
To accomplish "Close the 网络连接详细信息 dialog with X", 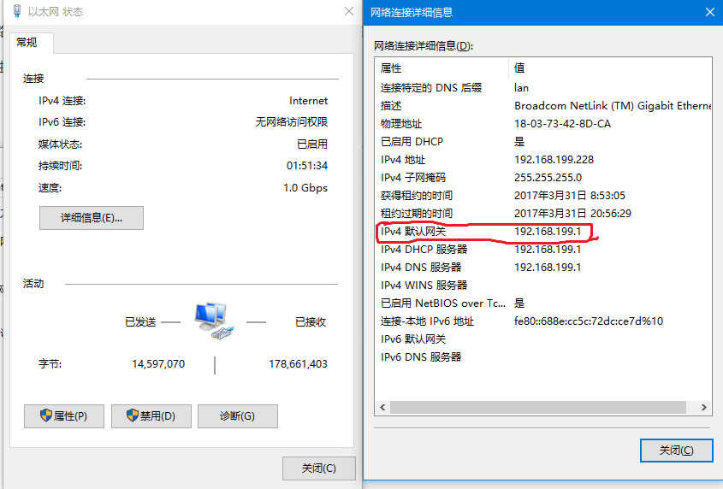I will coord(710,12).
